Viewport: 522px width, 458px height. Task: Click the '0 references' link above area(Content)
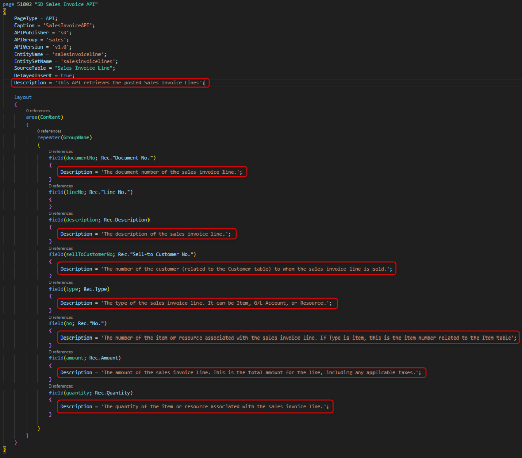tap(38, 110)
